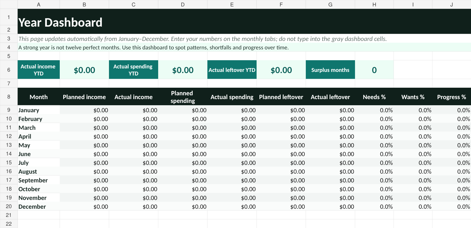Select the February month cell
471x228 pixels.
tap(39, 119)
